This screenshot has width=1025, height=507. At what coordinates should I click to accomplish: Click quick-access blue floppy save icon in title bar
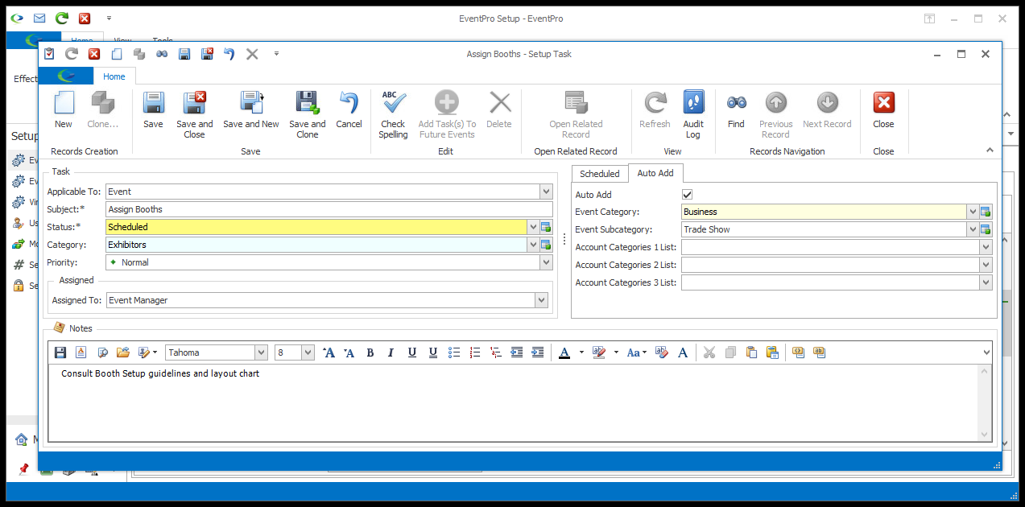(184, 54)
